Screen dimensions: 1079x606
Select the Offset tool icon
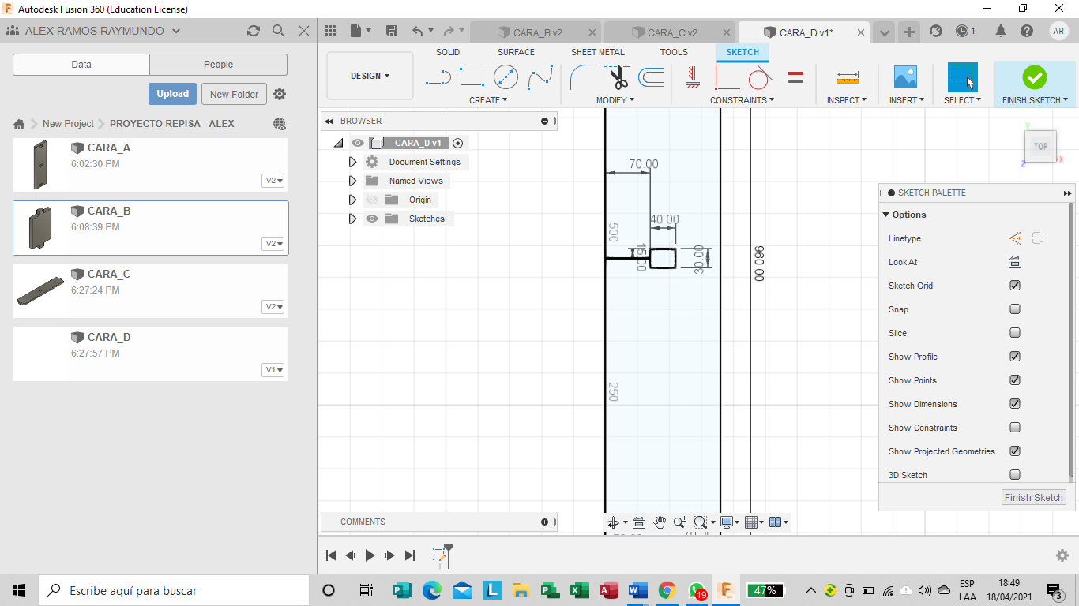[651, 77]
